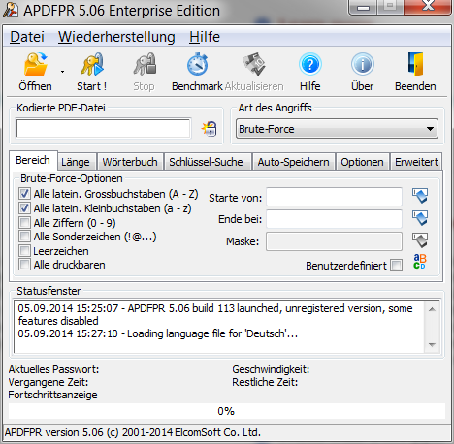Click the Vergangene Zeit label
This screenshot has width=454, height=444.
tap(49, 382)
